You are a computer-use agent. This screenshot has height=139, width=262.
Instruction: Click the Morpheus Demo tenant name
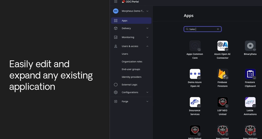point(133,11)
